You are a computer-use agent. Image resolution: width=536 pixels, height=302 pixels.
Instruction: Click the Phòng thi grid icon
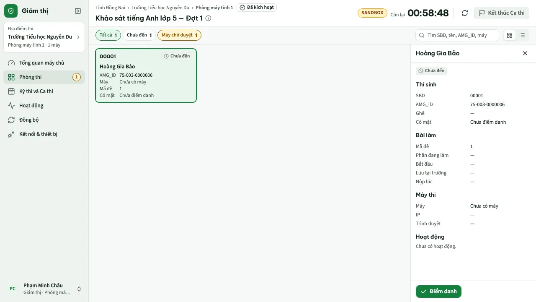[x=11, y=77]
